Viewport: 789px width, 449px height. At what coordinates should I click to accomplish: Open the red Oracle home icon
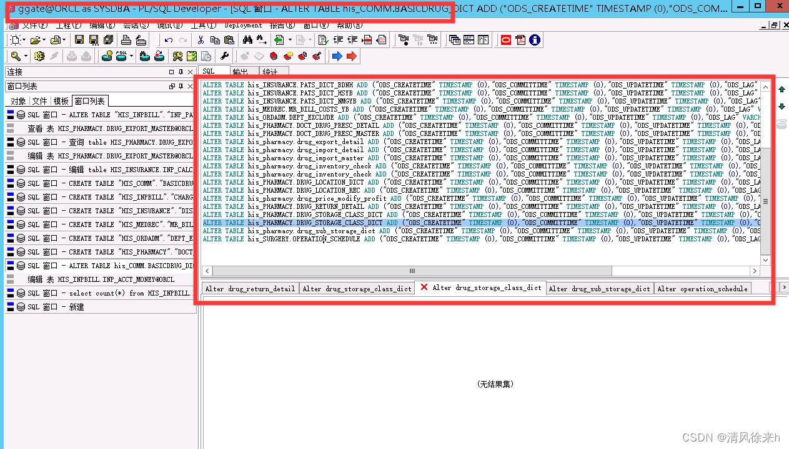pos(505,40)
